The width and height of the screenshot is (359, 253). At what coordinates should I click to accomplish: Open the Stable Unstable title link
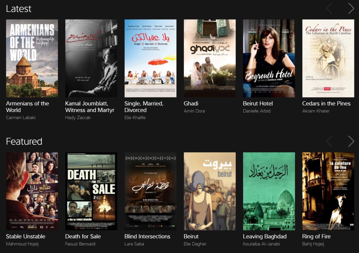[x=26, y=236]
